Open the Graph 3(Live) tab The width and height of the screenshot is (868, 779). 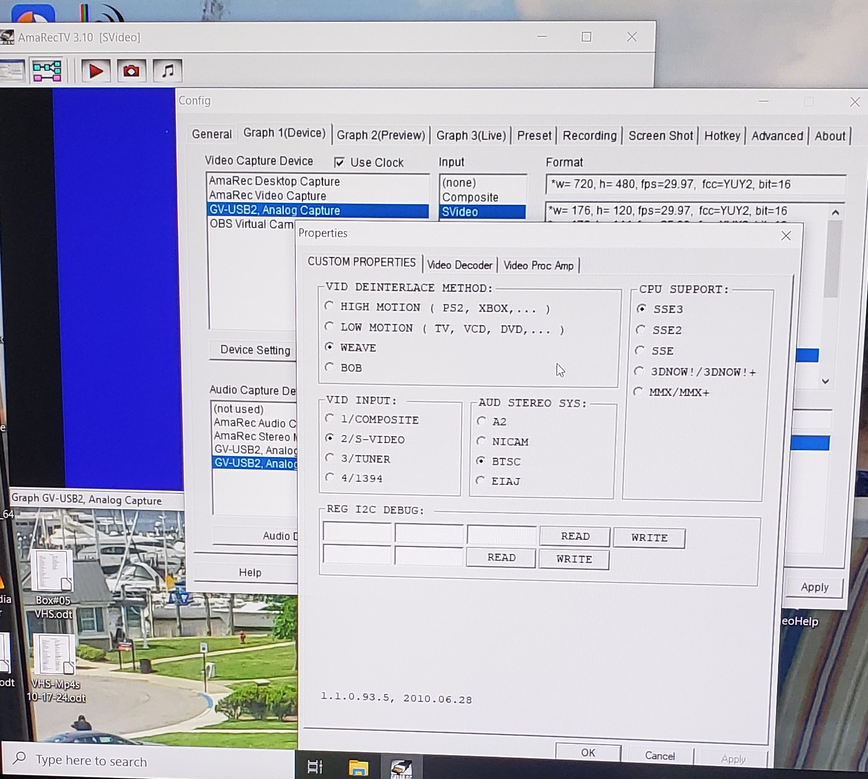click(x=471, y=136)
